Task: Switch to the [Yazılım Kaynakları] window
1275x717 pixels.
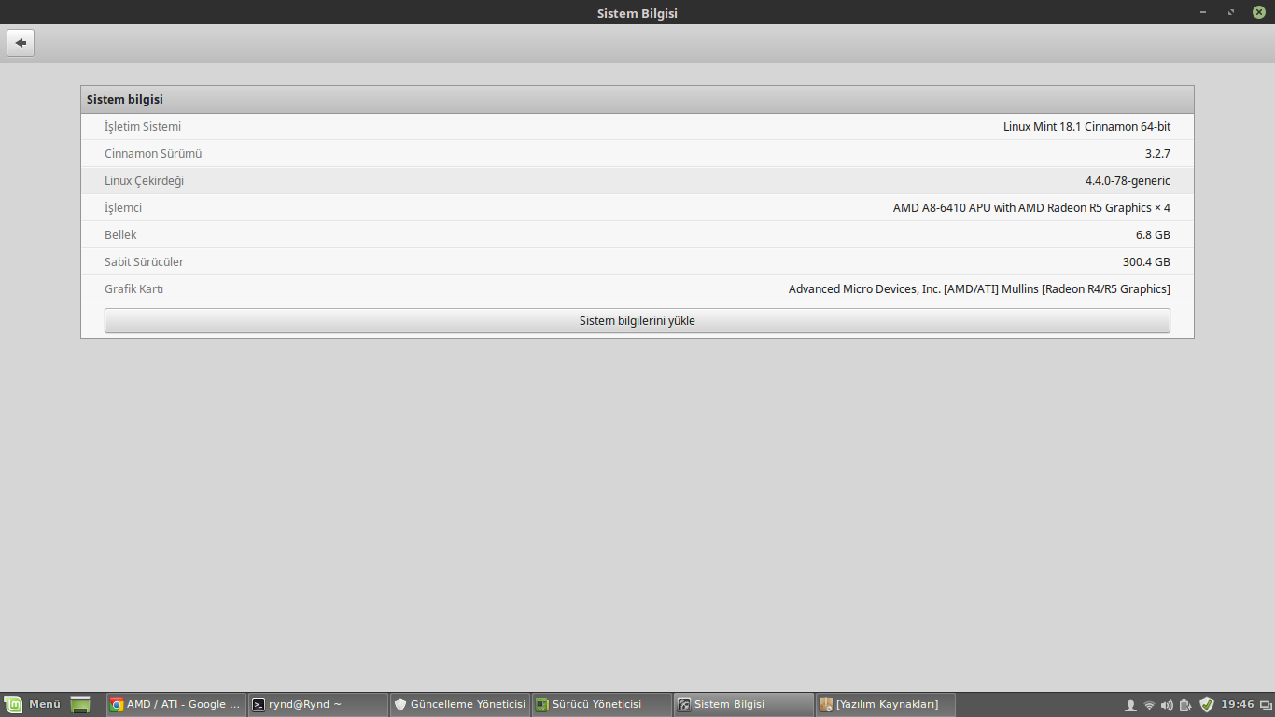Action: [886, 705]
